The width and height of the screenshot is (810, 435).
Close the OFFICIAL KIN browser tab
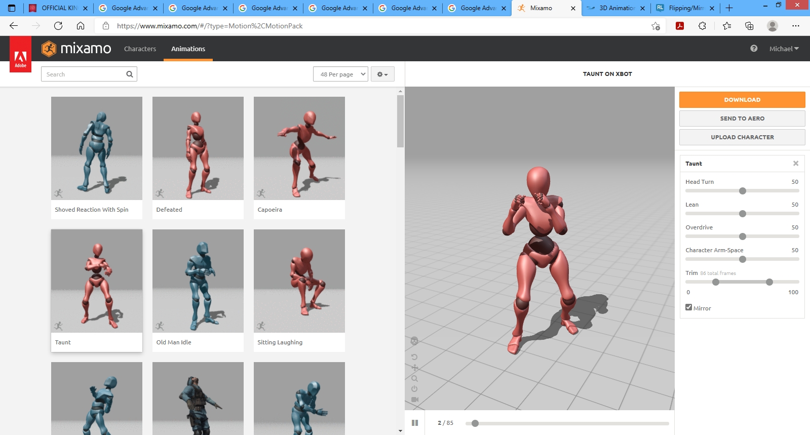[85, 8]
